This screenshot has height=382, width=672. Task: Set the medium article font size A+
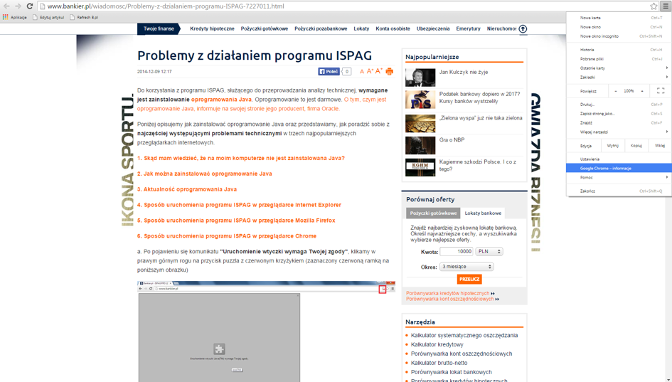(x=370, y=71)
